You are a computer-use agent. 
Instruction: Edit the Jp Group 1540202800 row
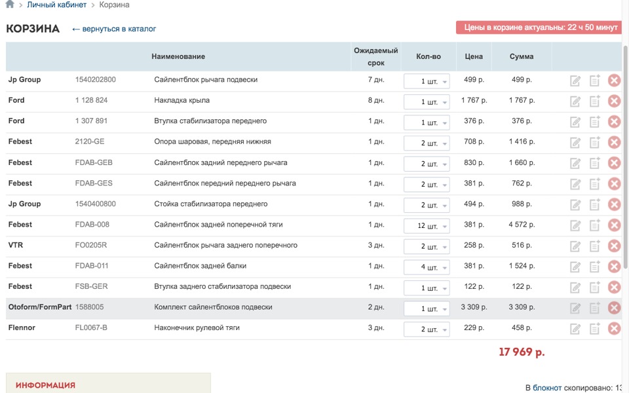(x=575, y=81)
